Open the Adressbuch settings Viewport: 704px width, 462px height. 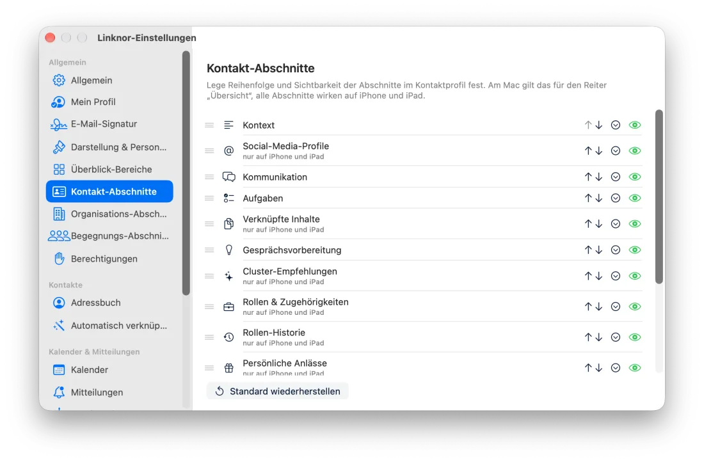[x=109, y=303]
